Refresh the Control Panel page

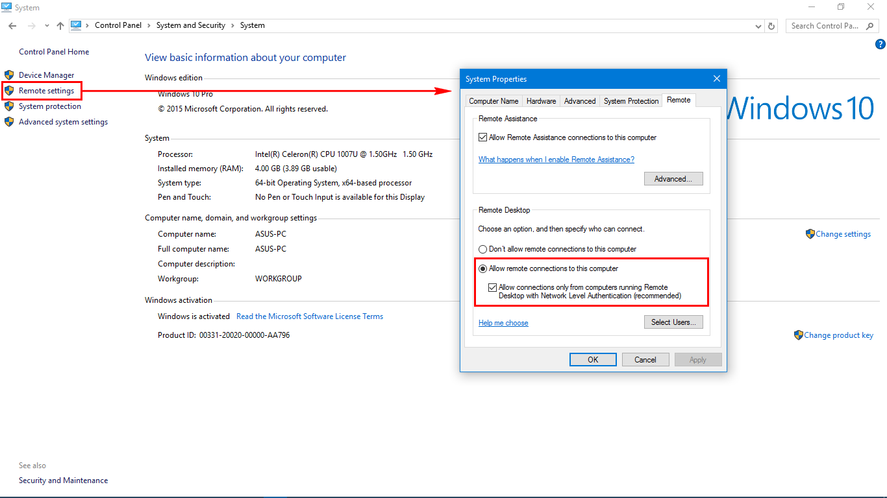pyautogui.click(x=771, y=26)
